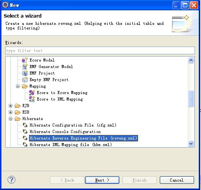Close the New wizard dialog
The height and width of the screenshot is (190, 201).
(194, 5)
